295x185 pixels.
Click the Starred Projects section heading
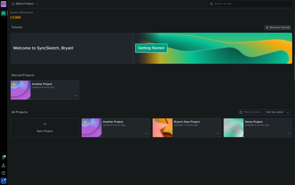(23, 75)
